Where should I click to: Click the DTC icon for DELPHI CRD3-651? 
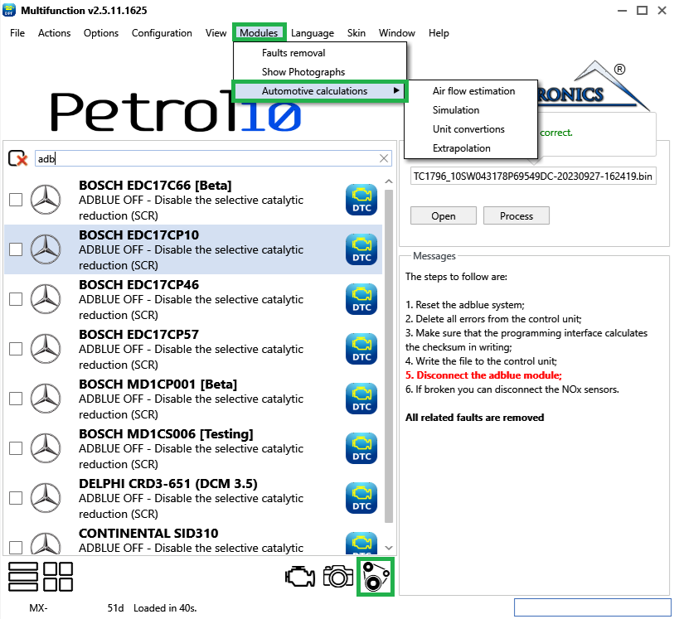(361, 498)
